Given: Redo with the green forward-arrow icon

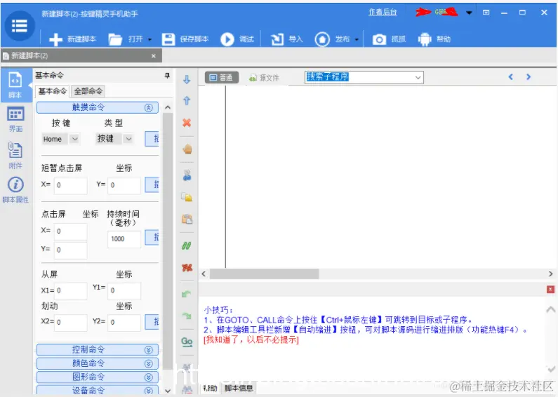Looking at the screenshot, I should 187,316.
